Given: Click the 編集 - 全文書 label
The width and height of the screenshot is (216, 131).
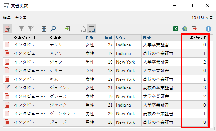Looking at the screenshot, I should pyautogui.click(x=15, y=18).
